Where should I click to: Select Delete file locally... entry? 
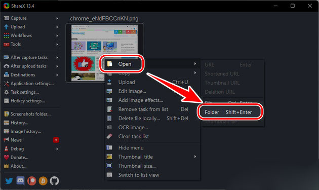(152, 119)
